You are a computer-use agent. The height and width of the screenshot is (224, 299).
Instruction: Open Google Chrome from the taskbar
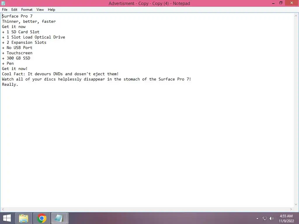click(42, 218)
